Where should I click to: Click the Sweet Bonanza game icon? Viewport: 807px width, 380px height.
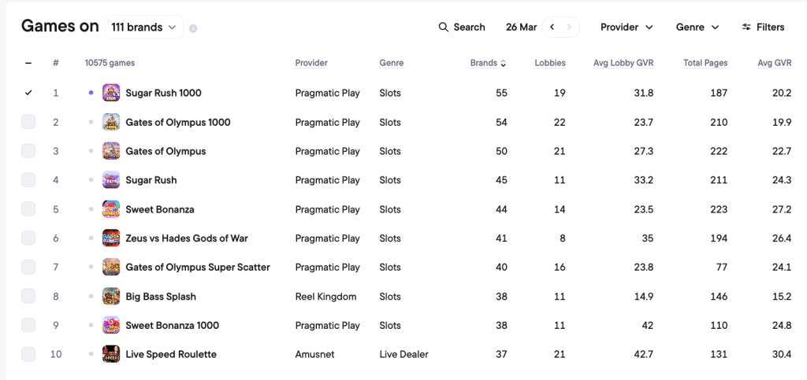[111, 209]
